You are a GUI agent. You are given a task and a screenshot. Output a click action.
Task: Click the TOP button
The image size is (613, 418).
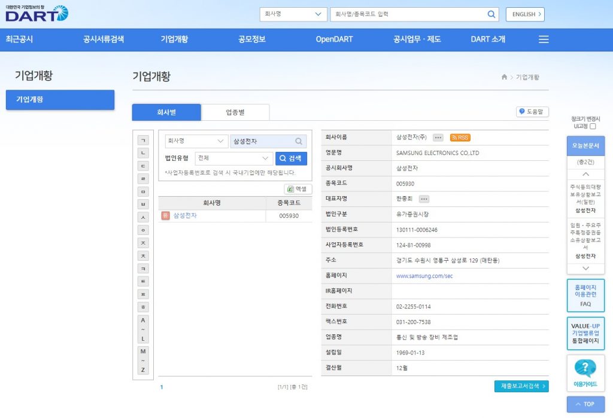tap(585, 404)
